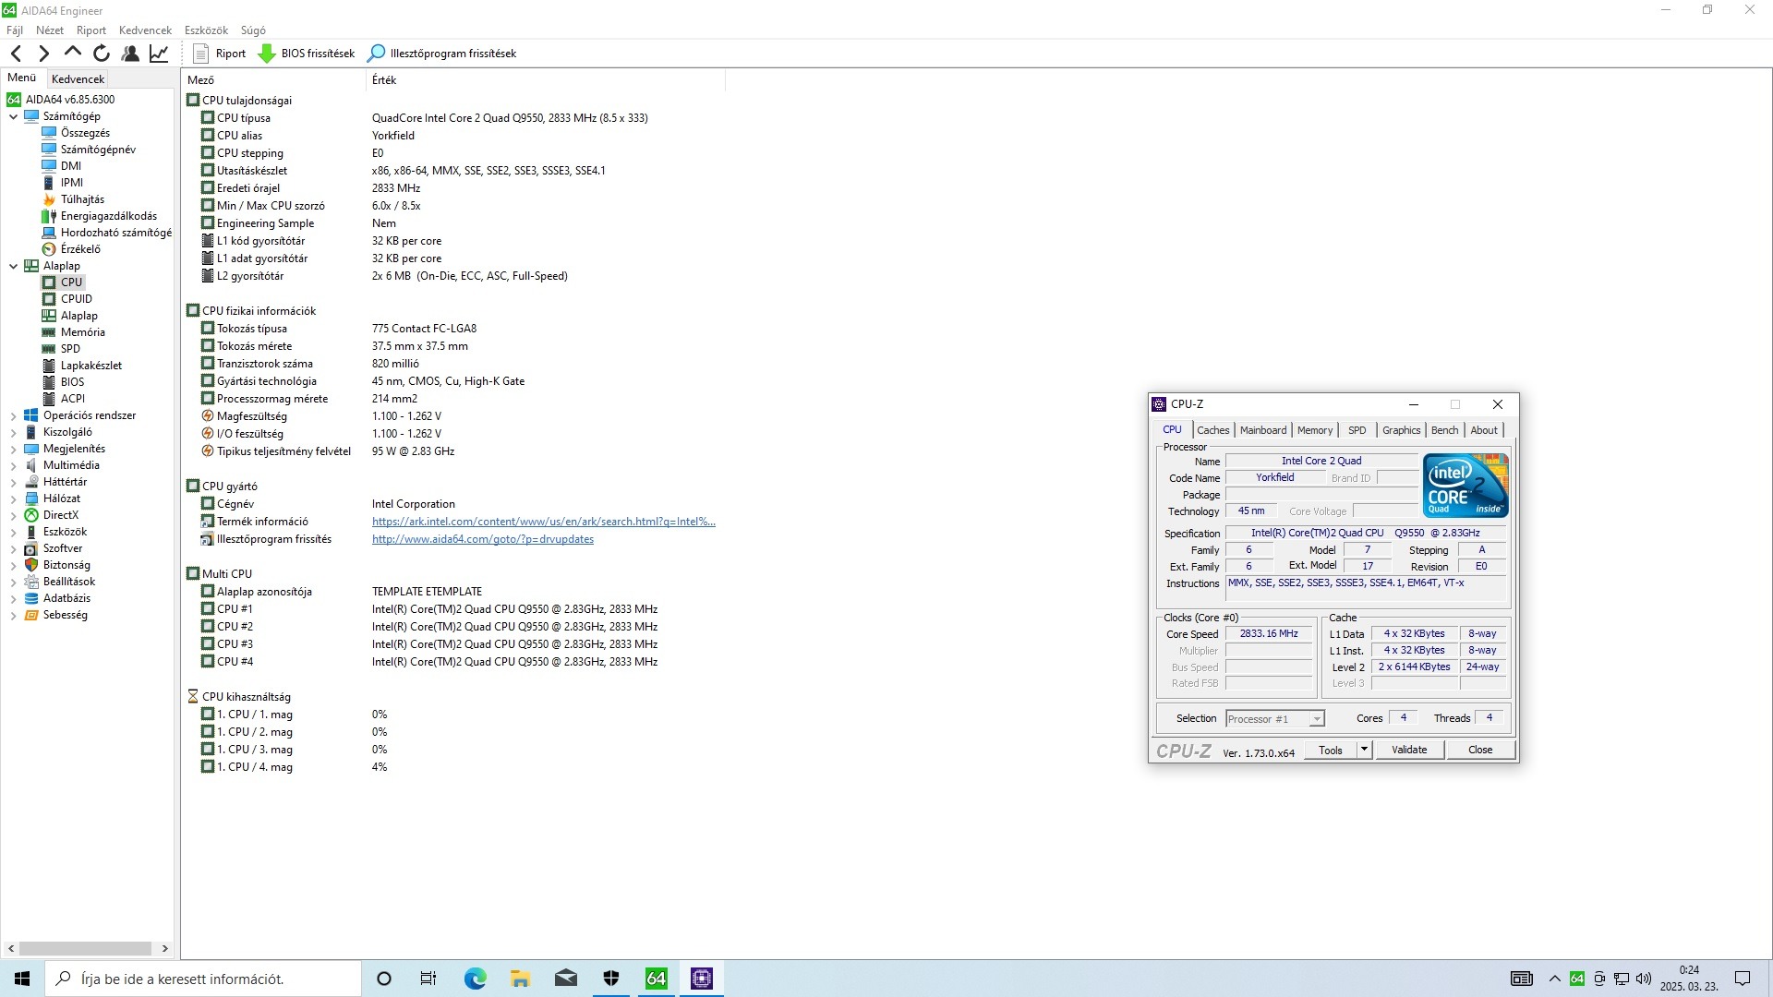The image size is (1773, 997).
Task: Open Microsoft Edge from taskbar
Action: coord(475,979)
